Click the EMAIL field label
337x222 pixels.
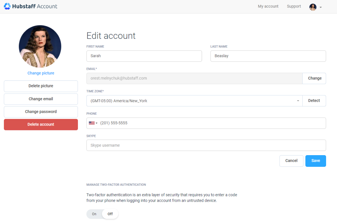(92, 69)
